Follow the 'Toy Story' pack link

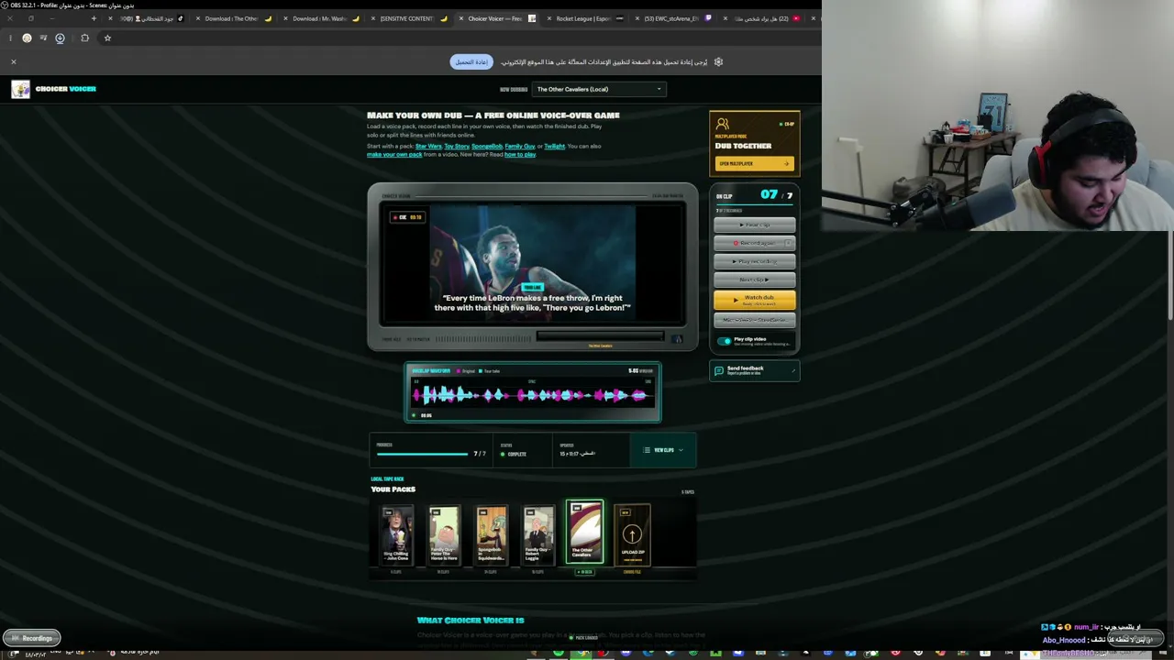tap(457, 147)
